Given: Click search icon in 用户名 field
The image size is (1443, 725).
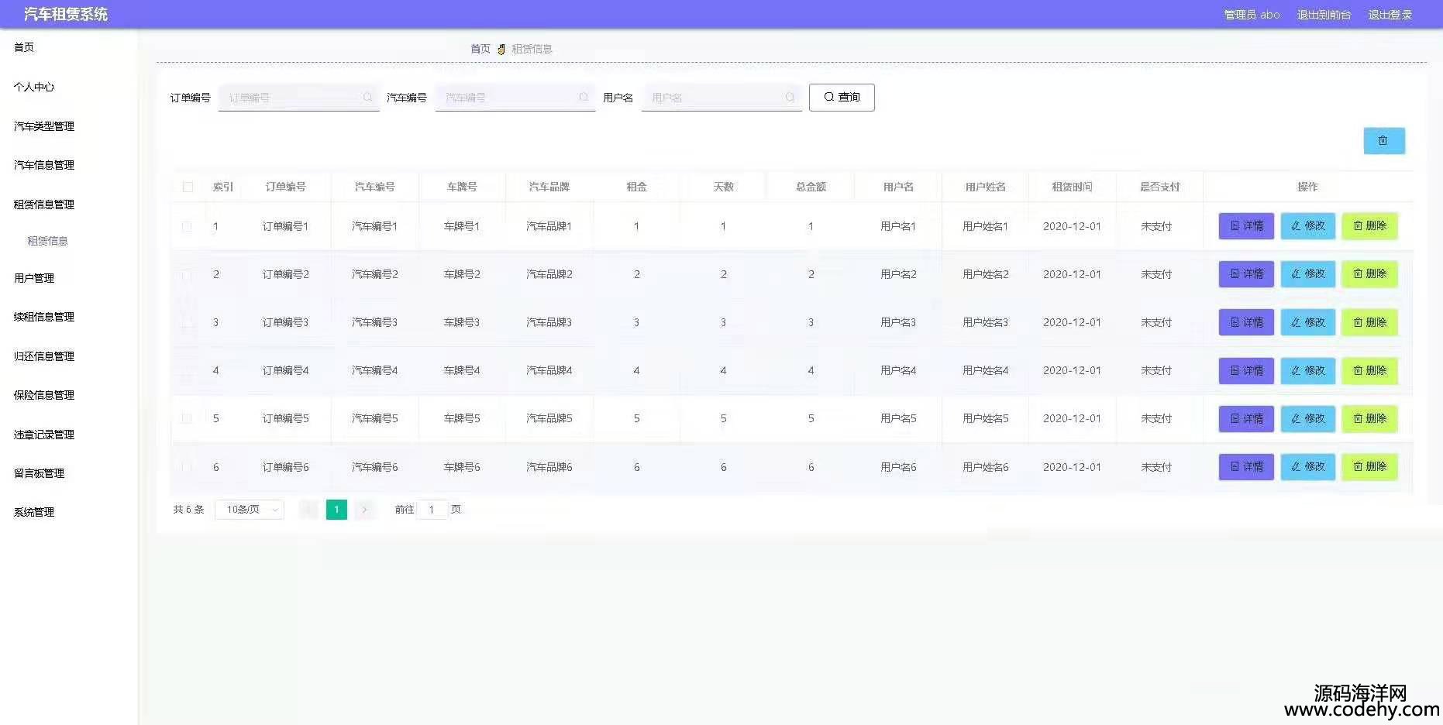Looking at the screenshot, I should (x=790, y=98).
